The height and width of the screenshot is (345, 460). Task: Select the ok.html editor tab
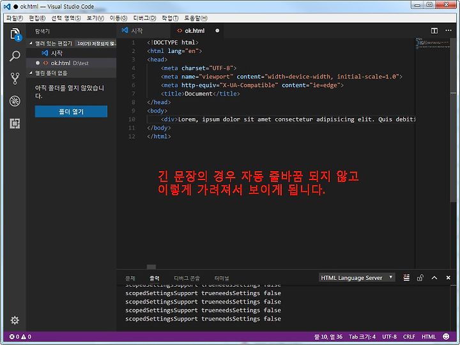[x=197, y=31]
